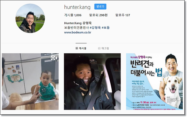View the 팔로우 137 following list
Screen dimensions: 187x117
click(123, 15)
